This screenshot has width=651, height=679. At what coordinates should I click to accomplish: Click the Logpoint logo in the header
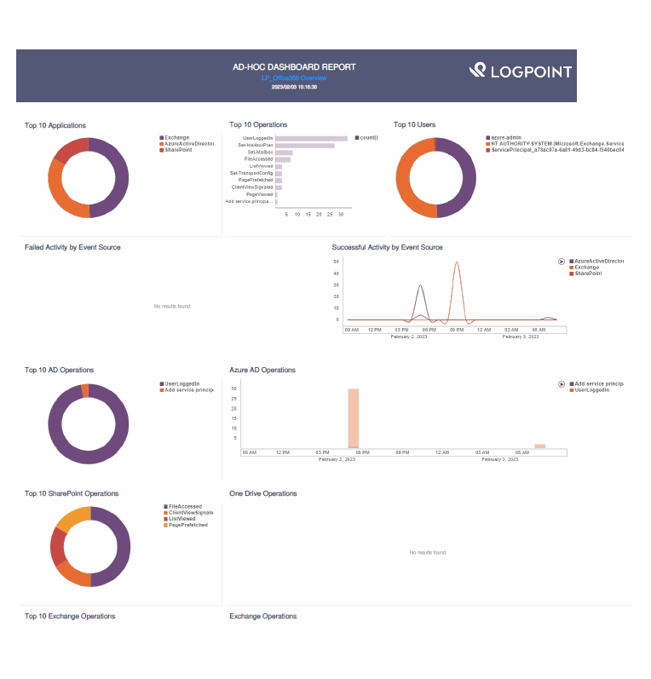pyautogui.click(x=520, y=71)
